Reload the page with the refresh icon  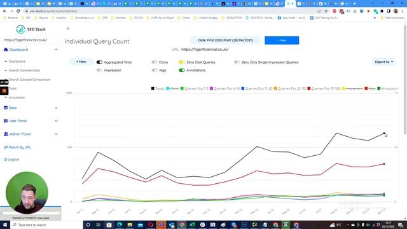point(18,11)
